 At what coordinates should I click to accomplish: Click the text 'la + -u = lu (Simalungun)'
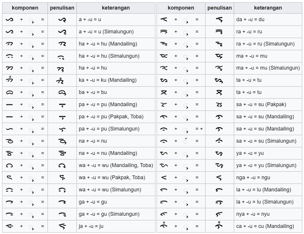tap(265, 202)
